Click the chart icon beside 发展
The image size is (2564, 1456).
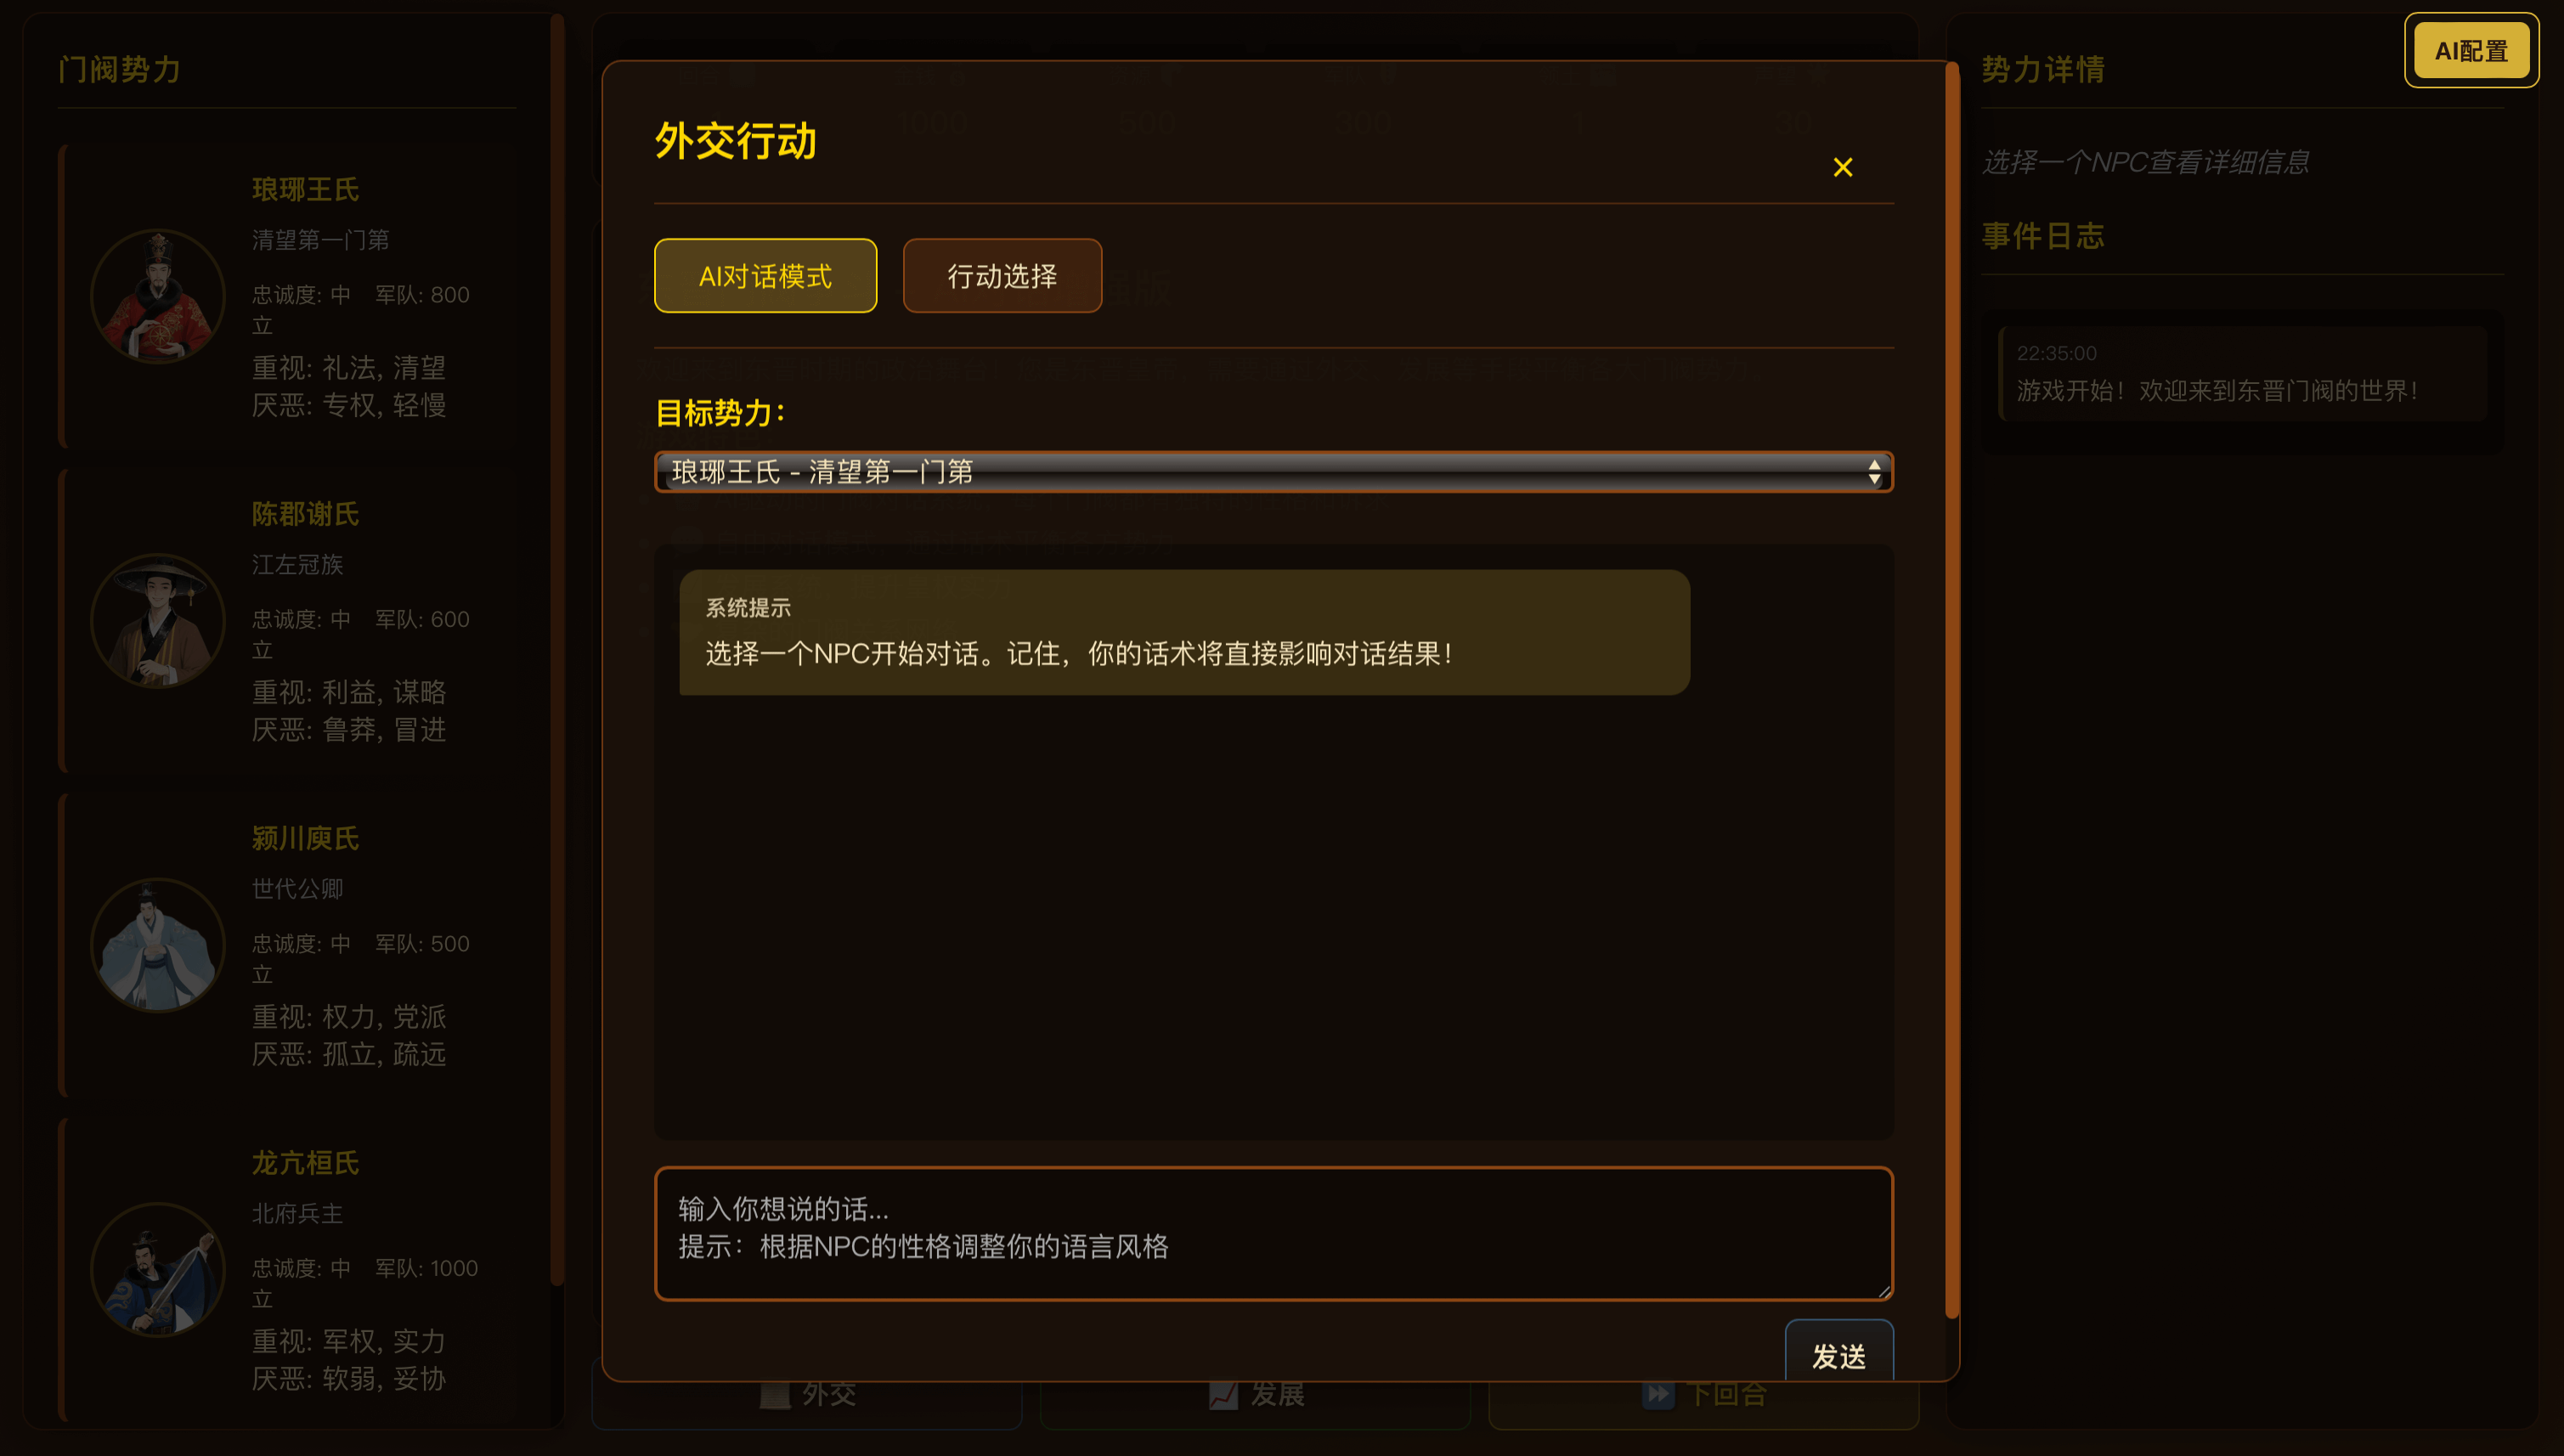coord(1223,1394)
